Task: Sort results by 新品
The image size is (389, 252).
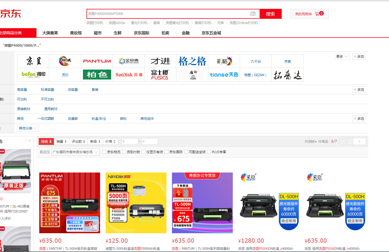Action: (95, 141)
